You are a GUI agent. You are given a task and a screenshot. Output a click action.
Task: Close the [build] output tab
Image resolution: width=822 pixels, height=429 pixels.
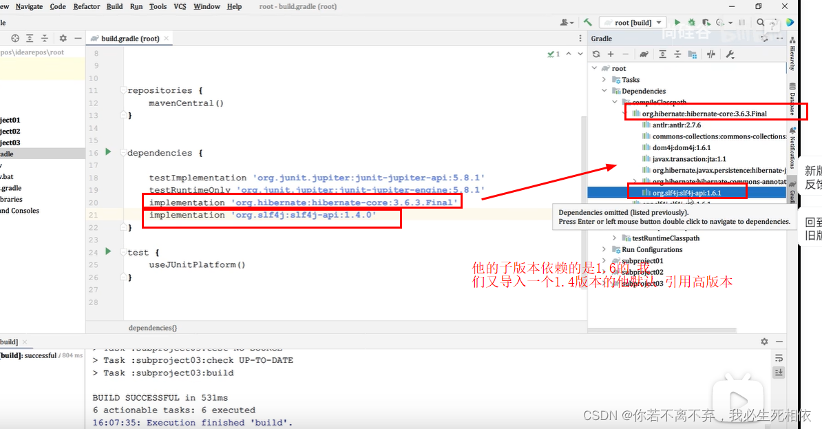[25, 342]
